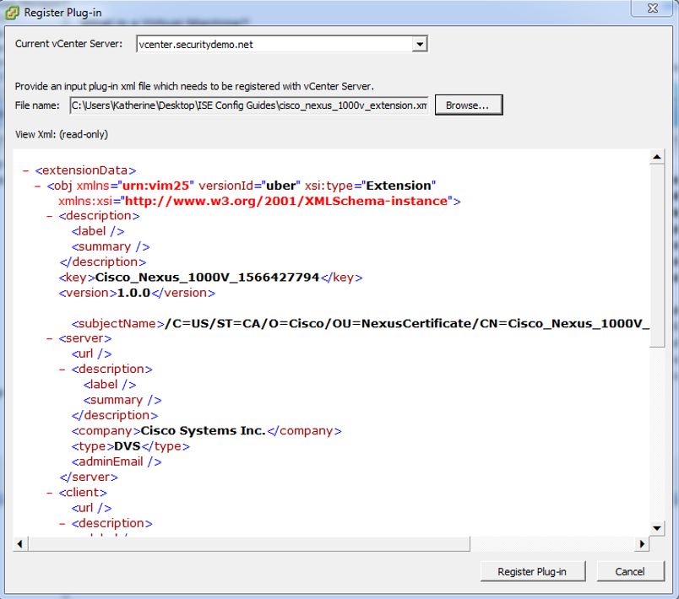679x599 pixels.
Task: Collapse the description node inside server
Action: pos(62,369)
